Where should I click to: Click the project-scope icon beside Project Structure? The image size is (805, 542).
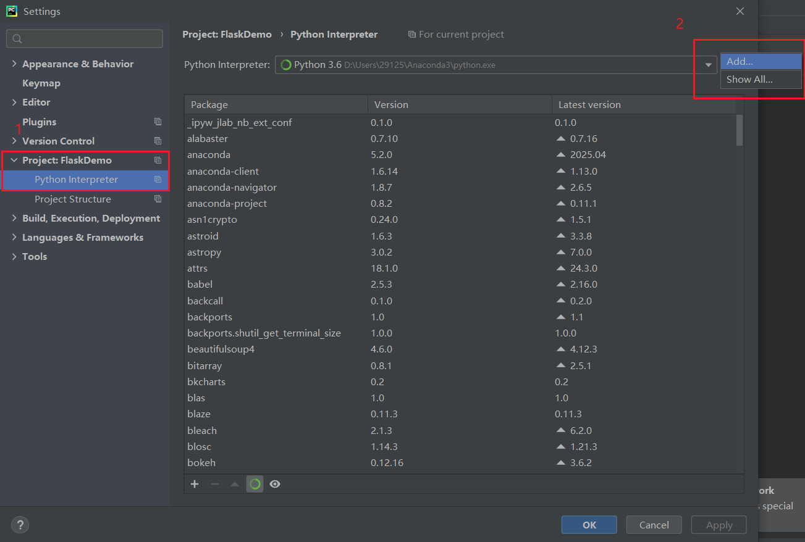click(158, 199)
